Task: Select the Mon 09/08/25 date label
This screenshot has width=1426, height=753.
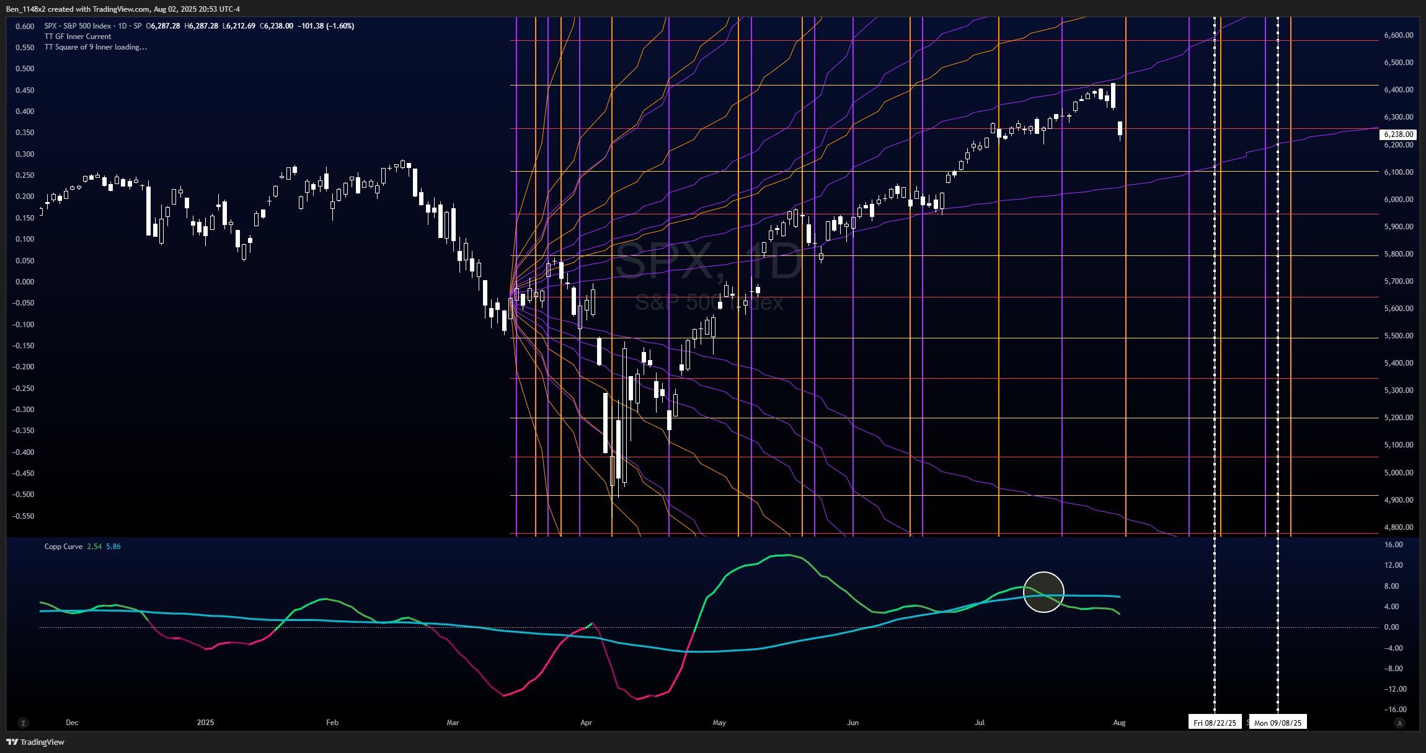Action: [x=1278, y=723]
